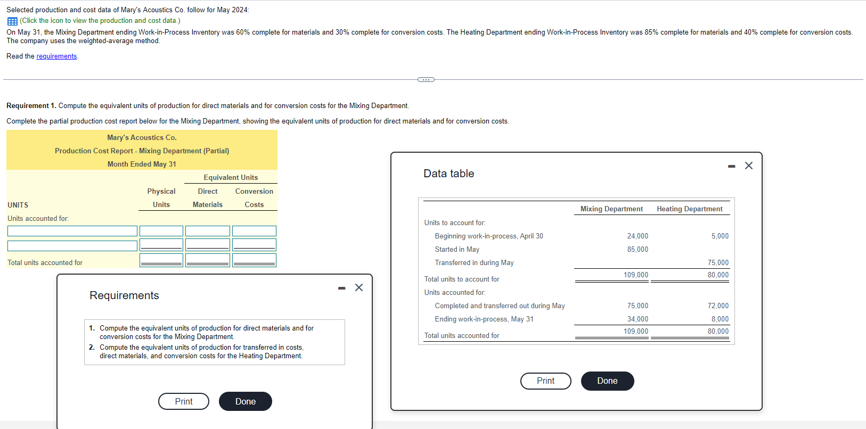This screenshot has width=866, height=429.
Task: Click the 'Equivalent Units' header in the report
Action: 231,178
